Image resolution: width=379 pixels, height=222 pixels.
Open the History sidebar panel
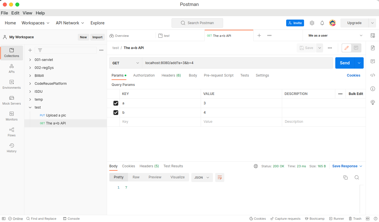(12, 148)
